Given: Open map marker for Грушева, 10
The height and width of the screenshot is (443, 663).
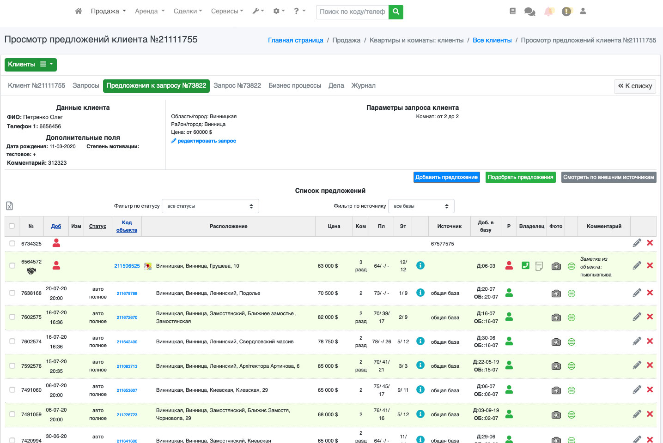Looking at the screenshot, I should pyautogui.click(x=148, y=266).
